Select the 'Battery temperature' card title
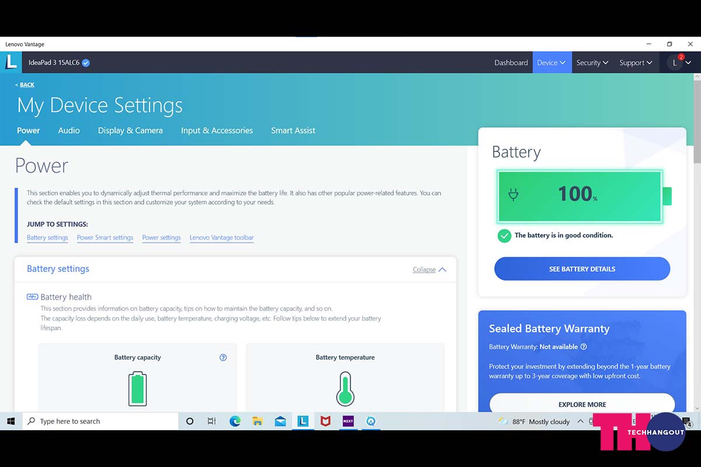701x467 pixels. pyautogui.click(x=345, y=357)
